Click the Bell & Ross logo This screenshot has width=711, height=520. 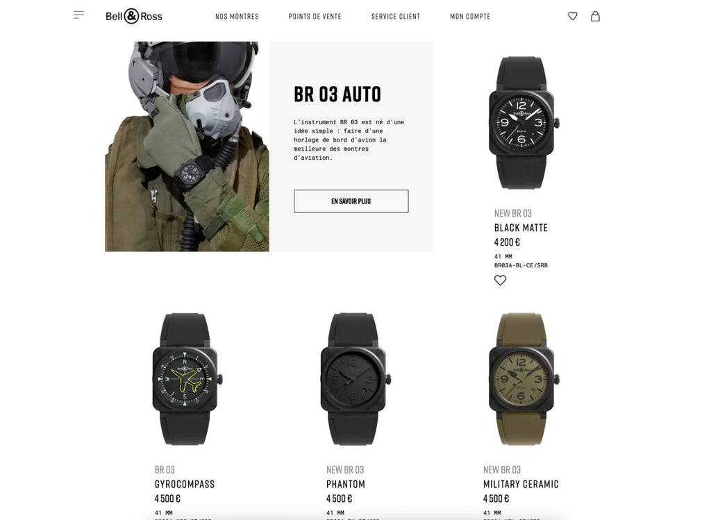(134, 17)
